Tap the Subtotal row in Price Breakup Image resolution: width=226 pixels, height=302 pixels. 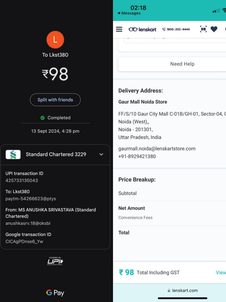pos(127,193)
